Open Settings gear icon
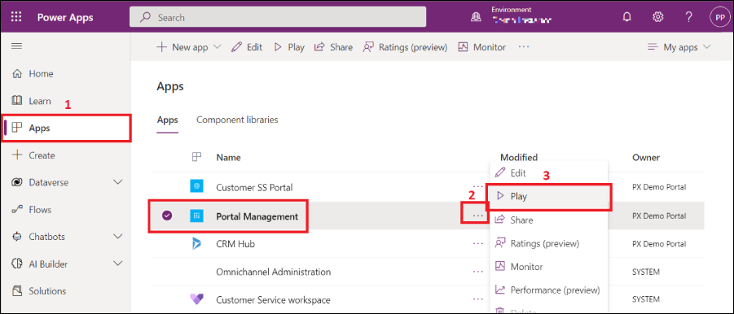Viewport: 734px width, 314px height. [657, 17]
